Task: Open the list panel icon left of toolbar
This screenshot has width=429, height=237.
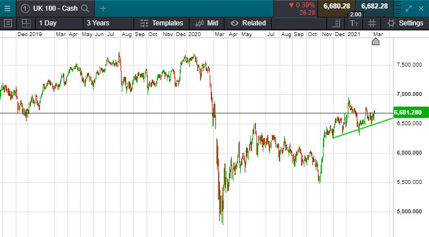Action: (x=8, y=23)
